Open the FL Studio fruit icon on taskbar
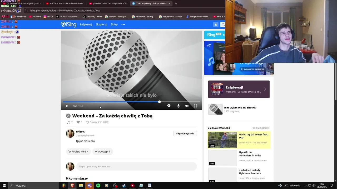Image resolution: width=337 pixels, height=189 pixels. (x=63, y=186)
